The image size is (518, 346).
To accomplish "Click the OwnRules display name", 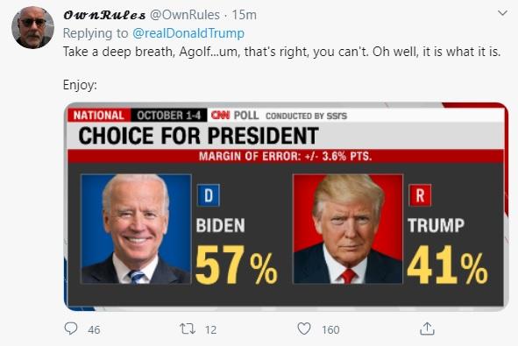I will [104, 15].
